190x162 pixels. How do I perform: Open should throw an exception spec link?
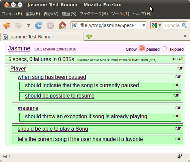tap(86, 117)
